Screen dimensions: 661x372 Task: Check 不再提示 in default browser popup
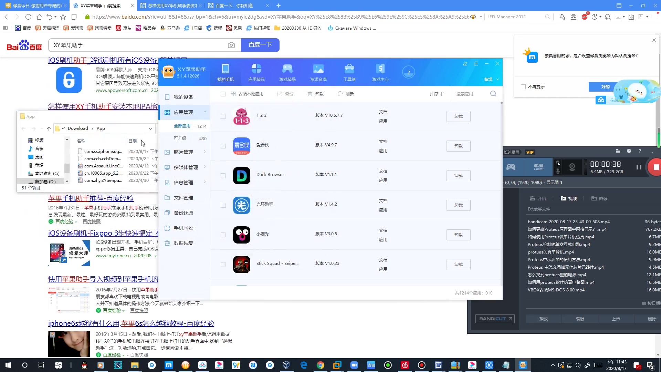(523, 87)
